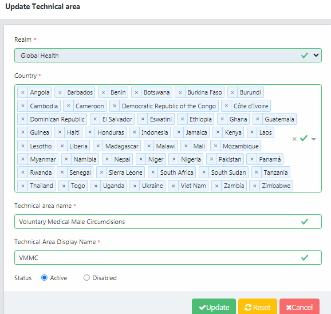
Task: Remove the Mozambique country tag
Action: (x=215, y=146)
